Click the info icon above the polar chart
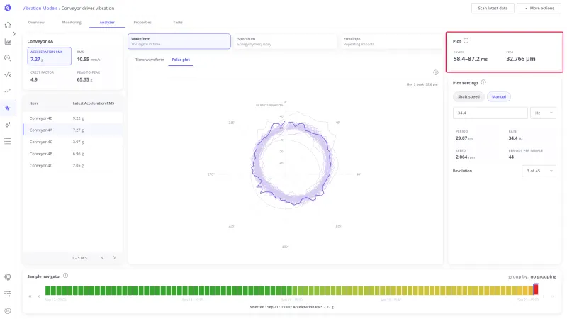The height and width of the screenshot is (319, 567). [x=436, y=72]
